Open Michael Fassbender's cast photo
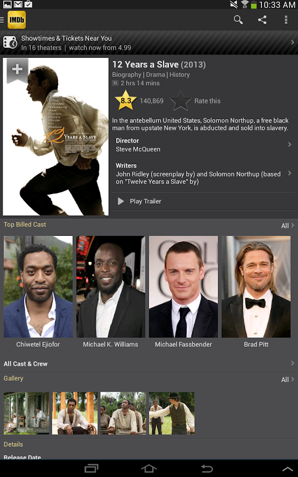 point(183,287)
